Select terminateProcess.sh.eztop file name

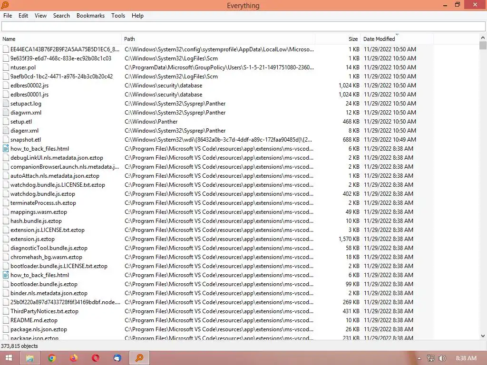point(43,202)
